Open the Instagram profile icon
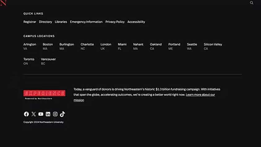Viewport: 261px width, 147px height. click(x=55, y=114)
